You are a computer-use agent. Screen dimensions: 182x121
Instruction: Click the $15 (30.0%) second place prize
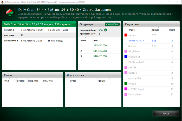click(100, 51)
